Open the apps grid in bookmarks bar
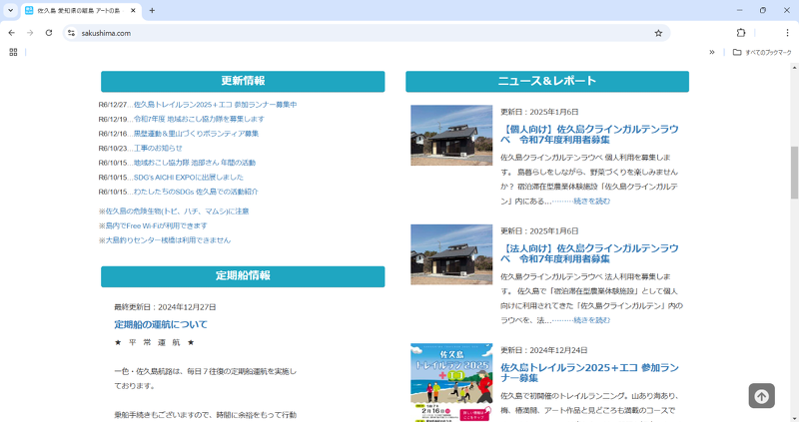Viewport: 799px width, 422px height. click(x=13, y=52)
